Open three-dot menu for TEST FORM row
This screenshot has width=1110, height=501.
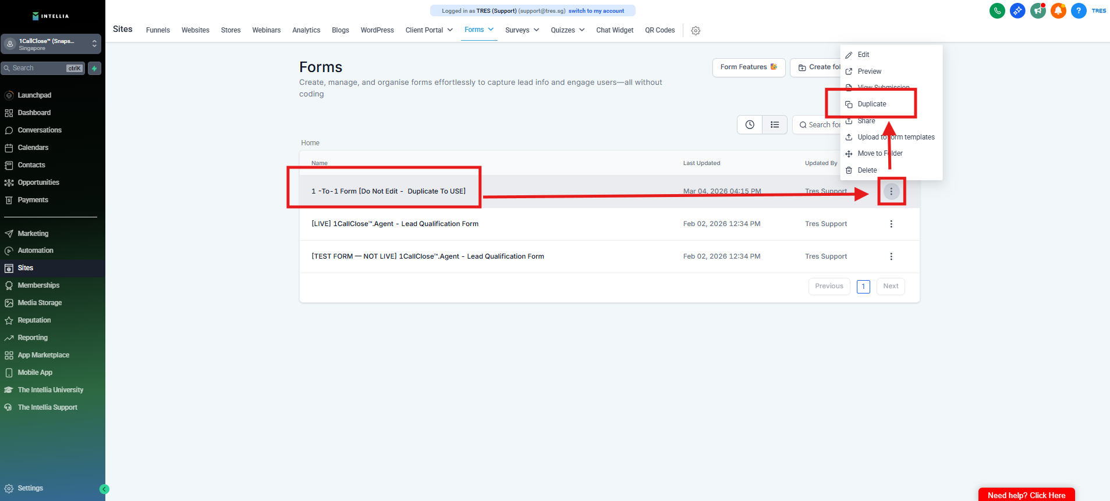(x=891, y=256)
